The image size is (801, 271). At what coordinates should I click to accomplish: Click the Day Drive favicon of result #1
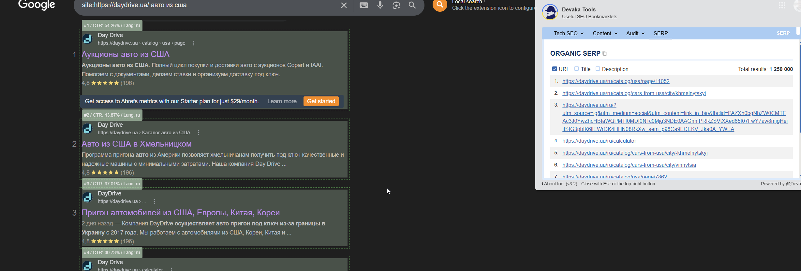(x=87, y=39)
